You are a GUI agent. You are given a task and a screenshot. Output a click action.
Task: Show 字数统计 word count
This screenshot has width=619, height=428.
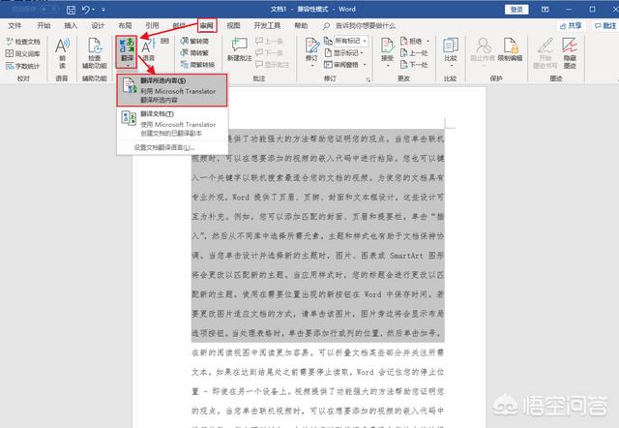coord(23,66)
